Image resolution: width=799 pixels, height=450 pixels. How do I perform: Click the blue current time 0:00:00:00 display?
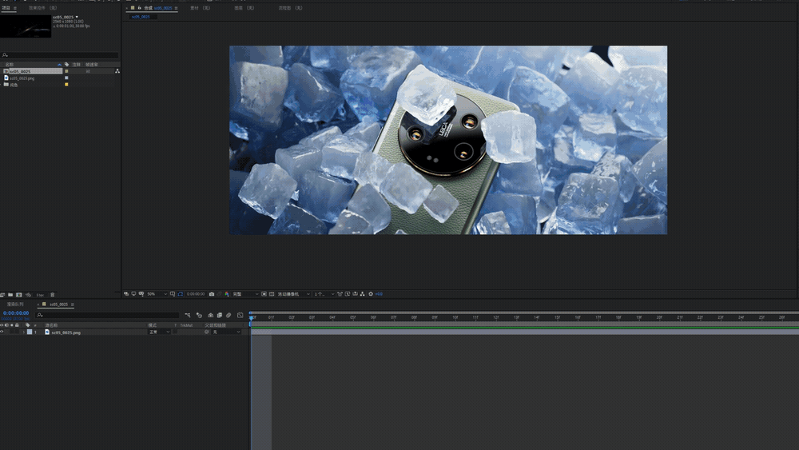click(x=16, y=313)
